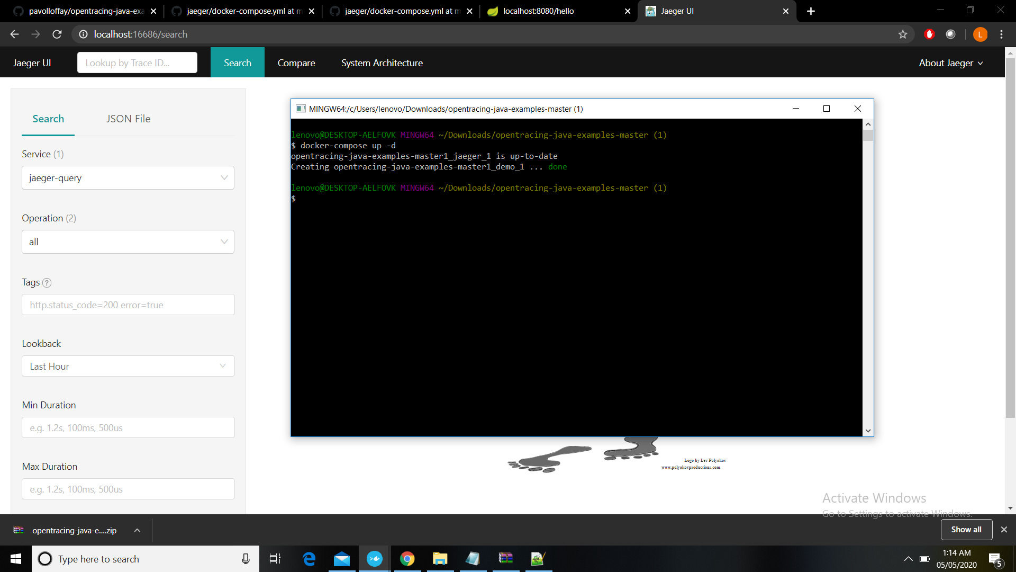Click the ad blocker extension icon
The image size is (1016, 572).
coord(929,34)
